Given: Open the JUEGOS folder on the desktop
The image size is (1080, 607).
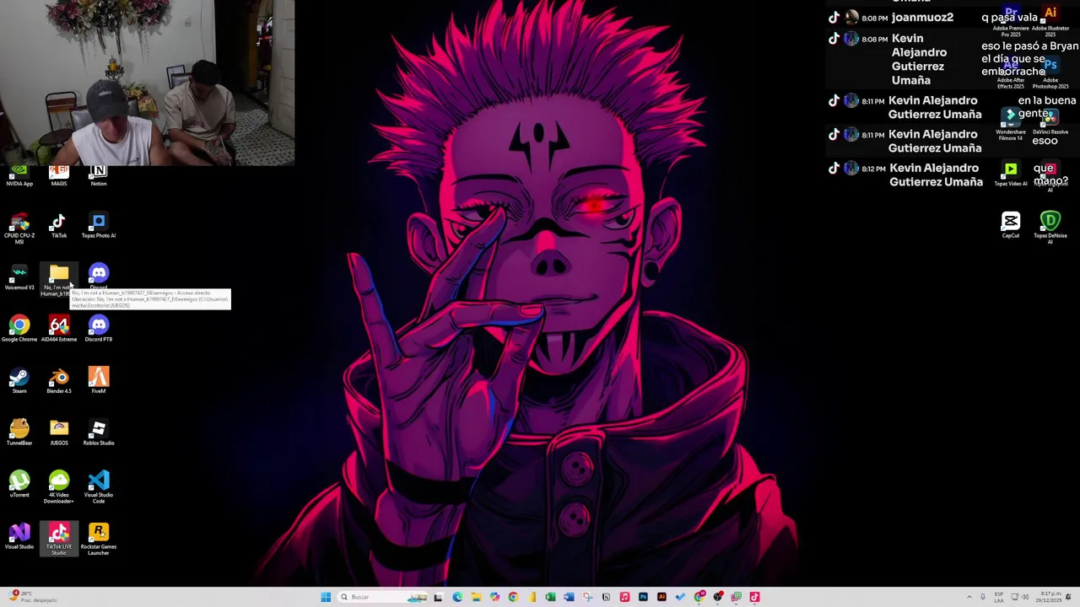Looking at the screenshot, I should tap(59, 433).
